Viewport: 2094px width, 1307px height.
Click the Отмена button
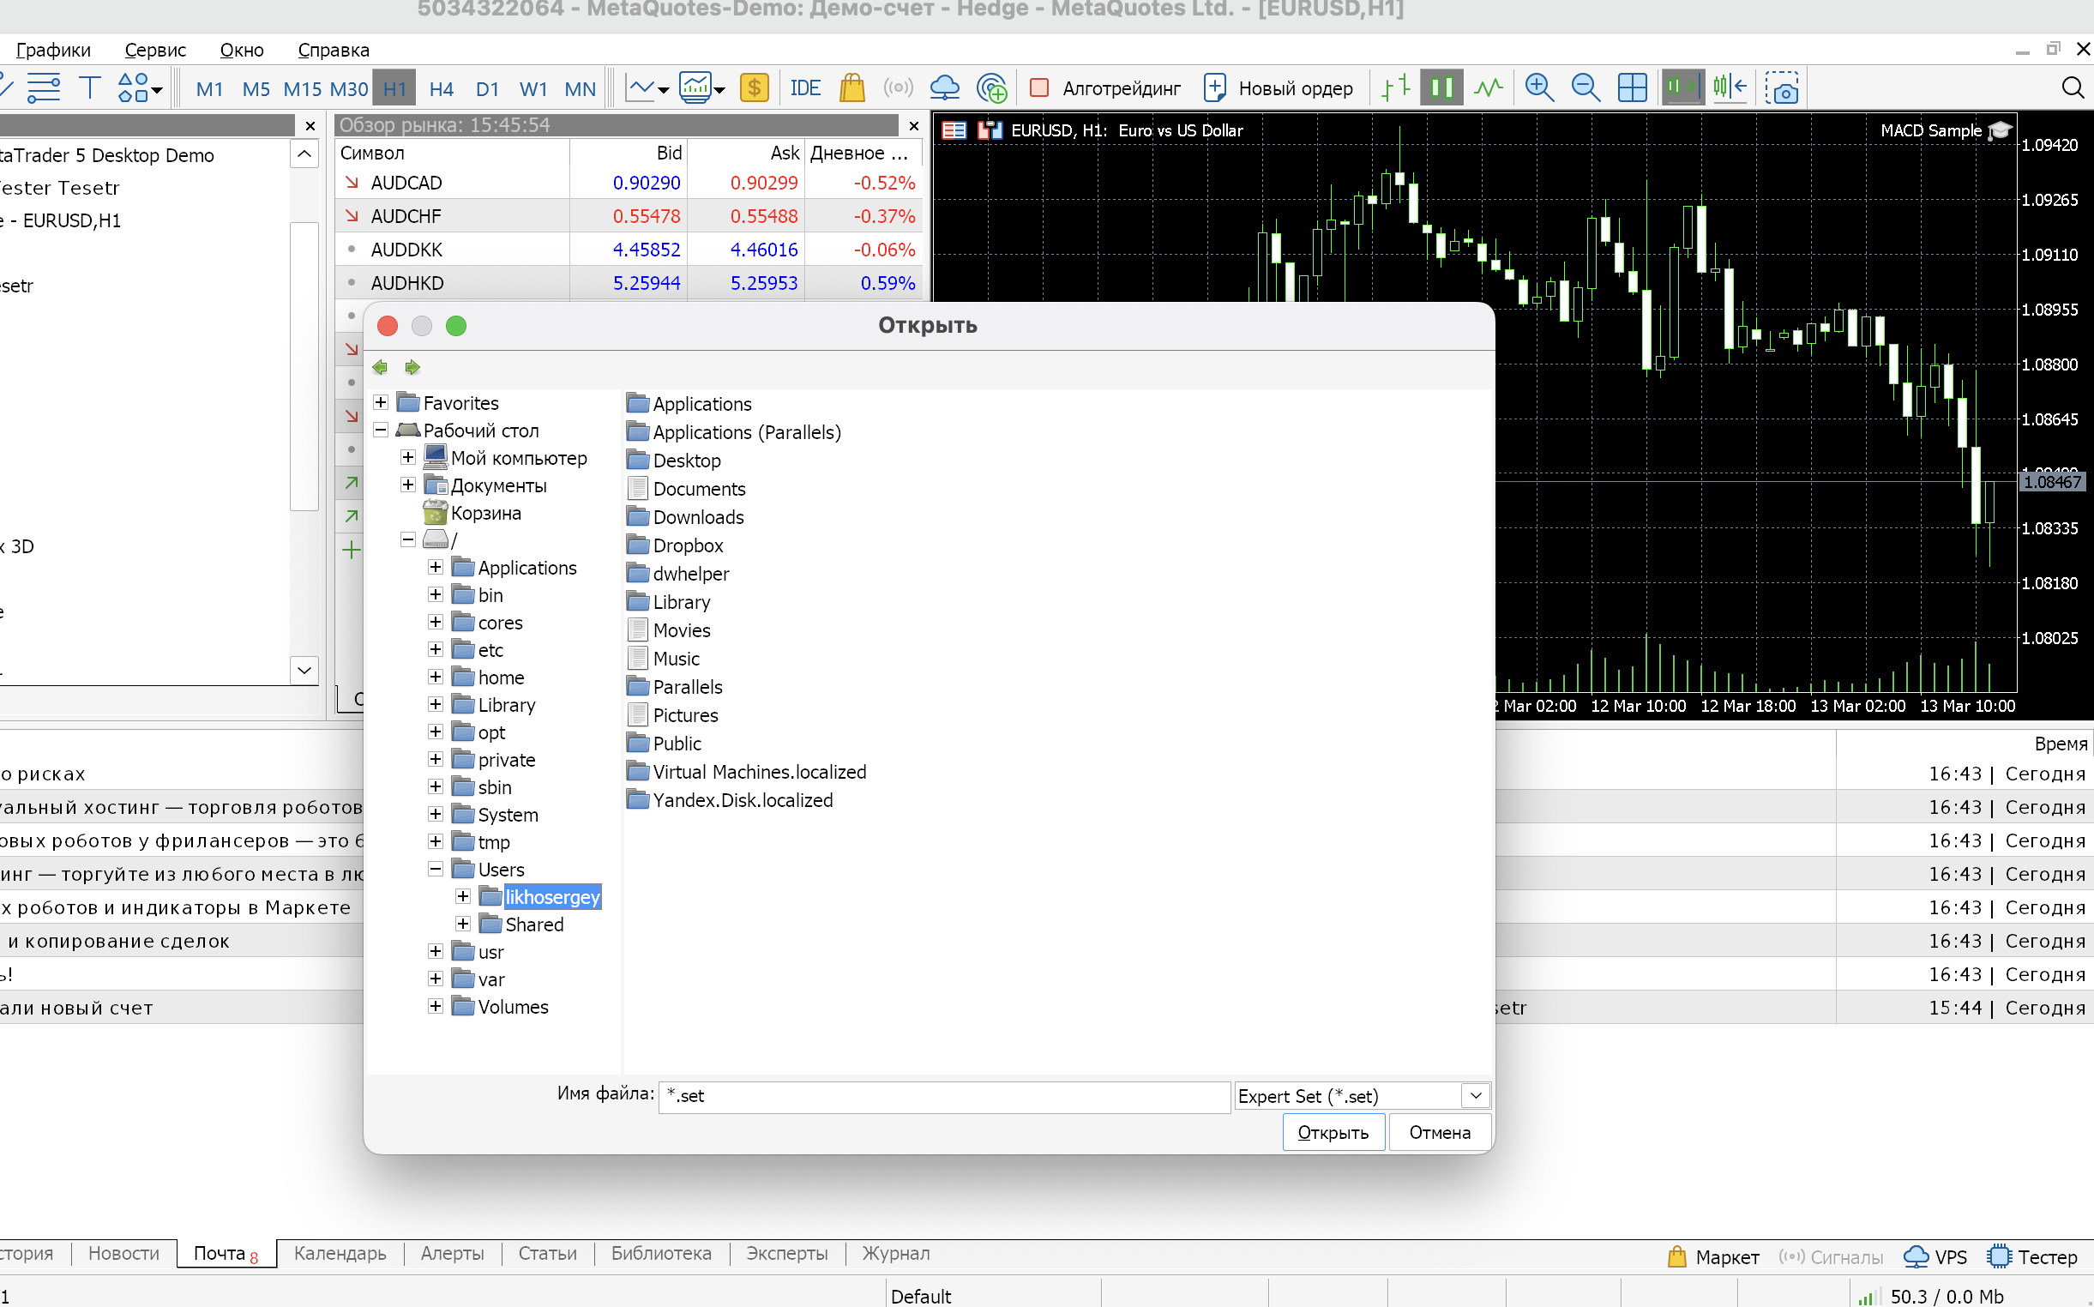pos(1440,1133)
